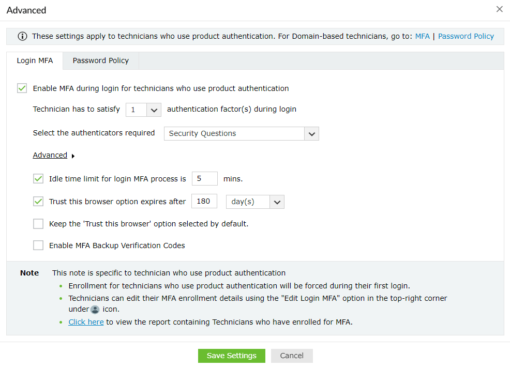
Task: Toggle Trust this browser expiry checkbox
Action: 38,202
